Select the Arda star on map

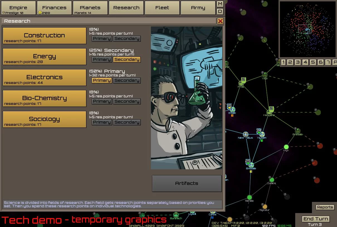click(x=241, y=83)
